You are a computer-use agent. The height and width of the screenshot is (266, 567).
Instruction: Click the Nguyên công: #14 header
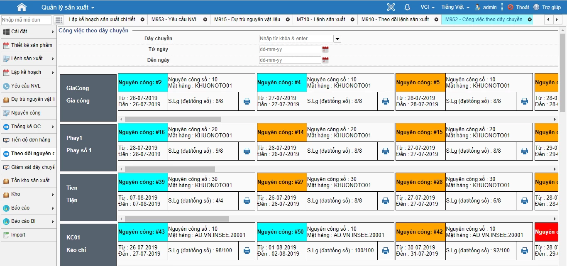[282, 132]
